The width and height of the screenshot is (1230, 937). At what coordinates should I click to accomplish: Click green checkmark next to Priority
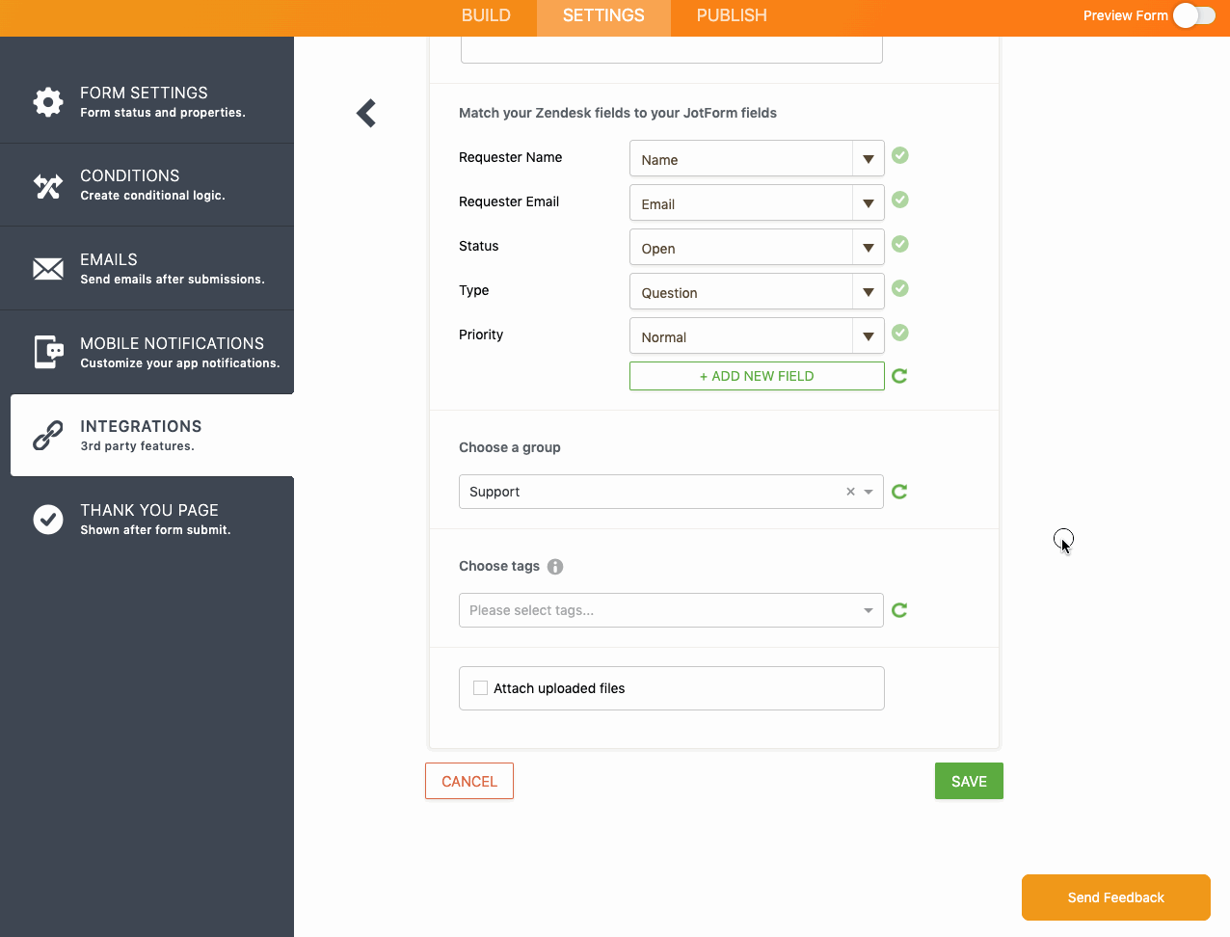point(900,333)
